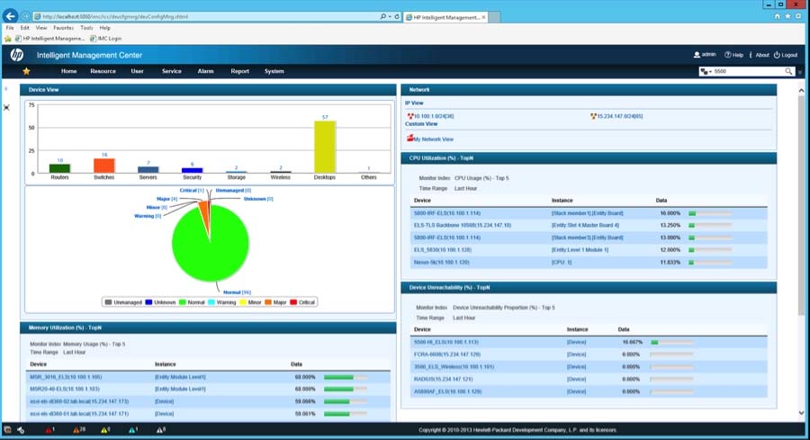Screen dimensions: 810x440
Task: Click the My Network View icon
Action: coord(410,139)
